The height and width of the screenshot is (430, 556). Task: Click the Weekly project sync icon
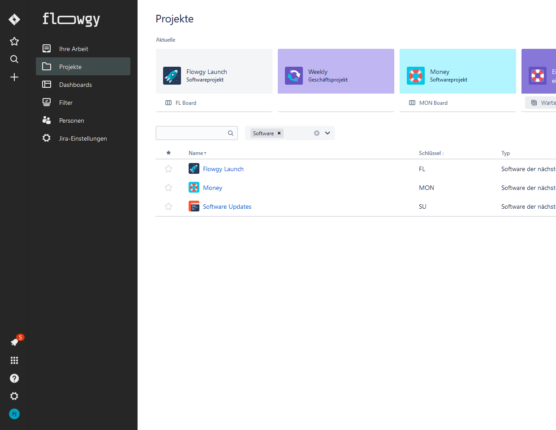point(294,76)
